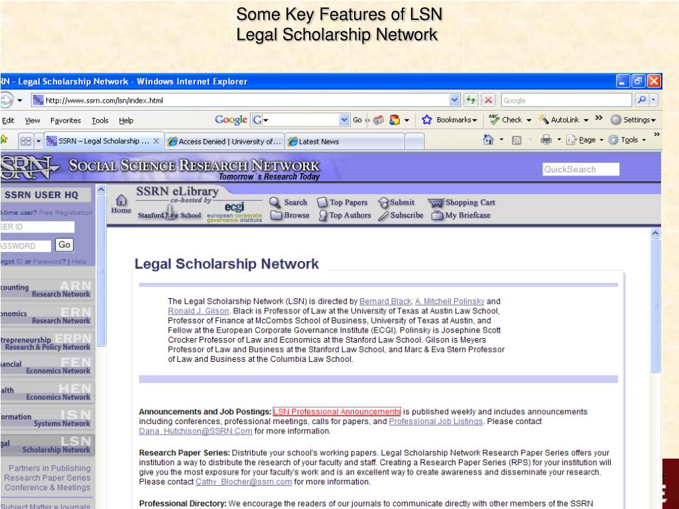This screenshot has height=509, width=679.
Task: Open the My Briefcase icon
Action: click(438, 215)
